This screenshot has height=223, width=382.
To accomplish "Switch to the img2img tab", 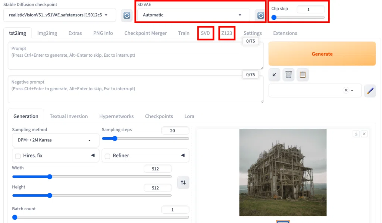I will point(47,33).
